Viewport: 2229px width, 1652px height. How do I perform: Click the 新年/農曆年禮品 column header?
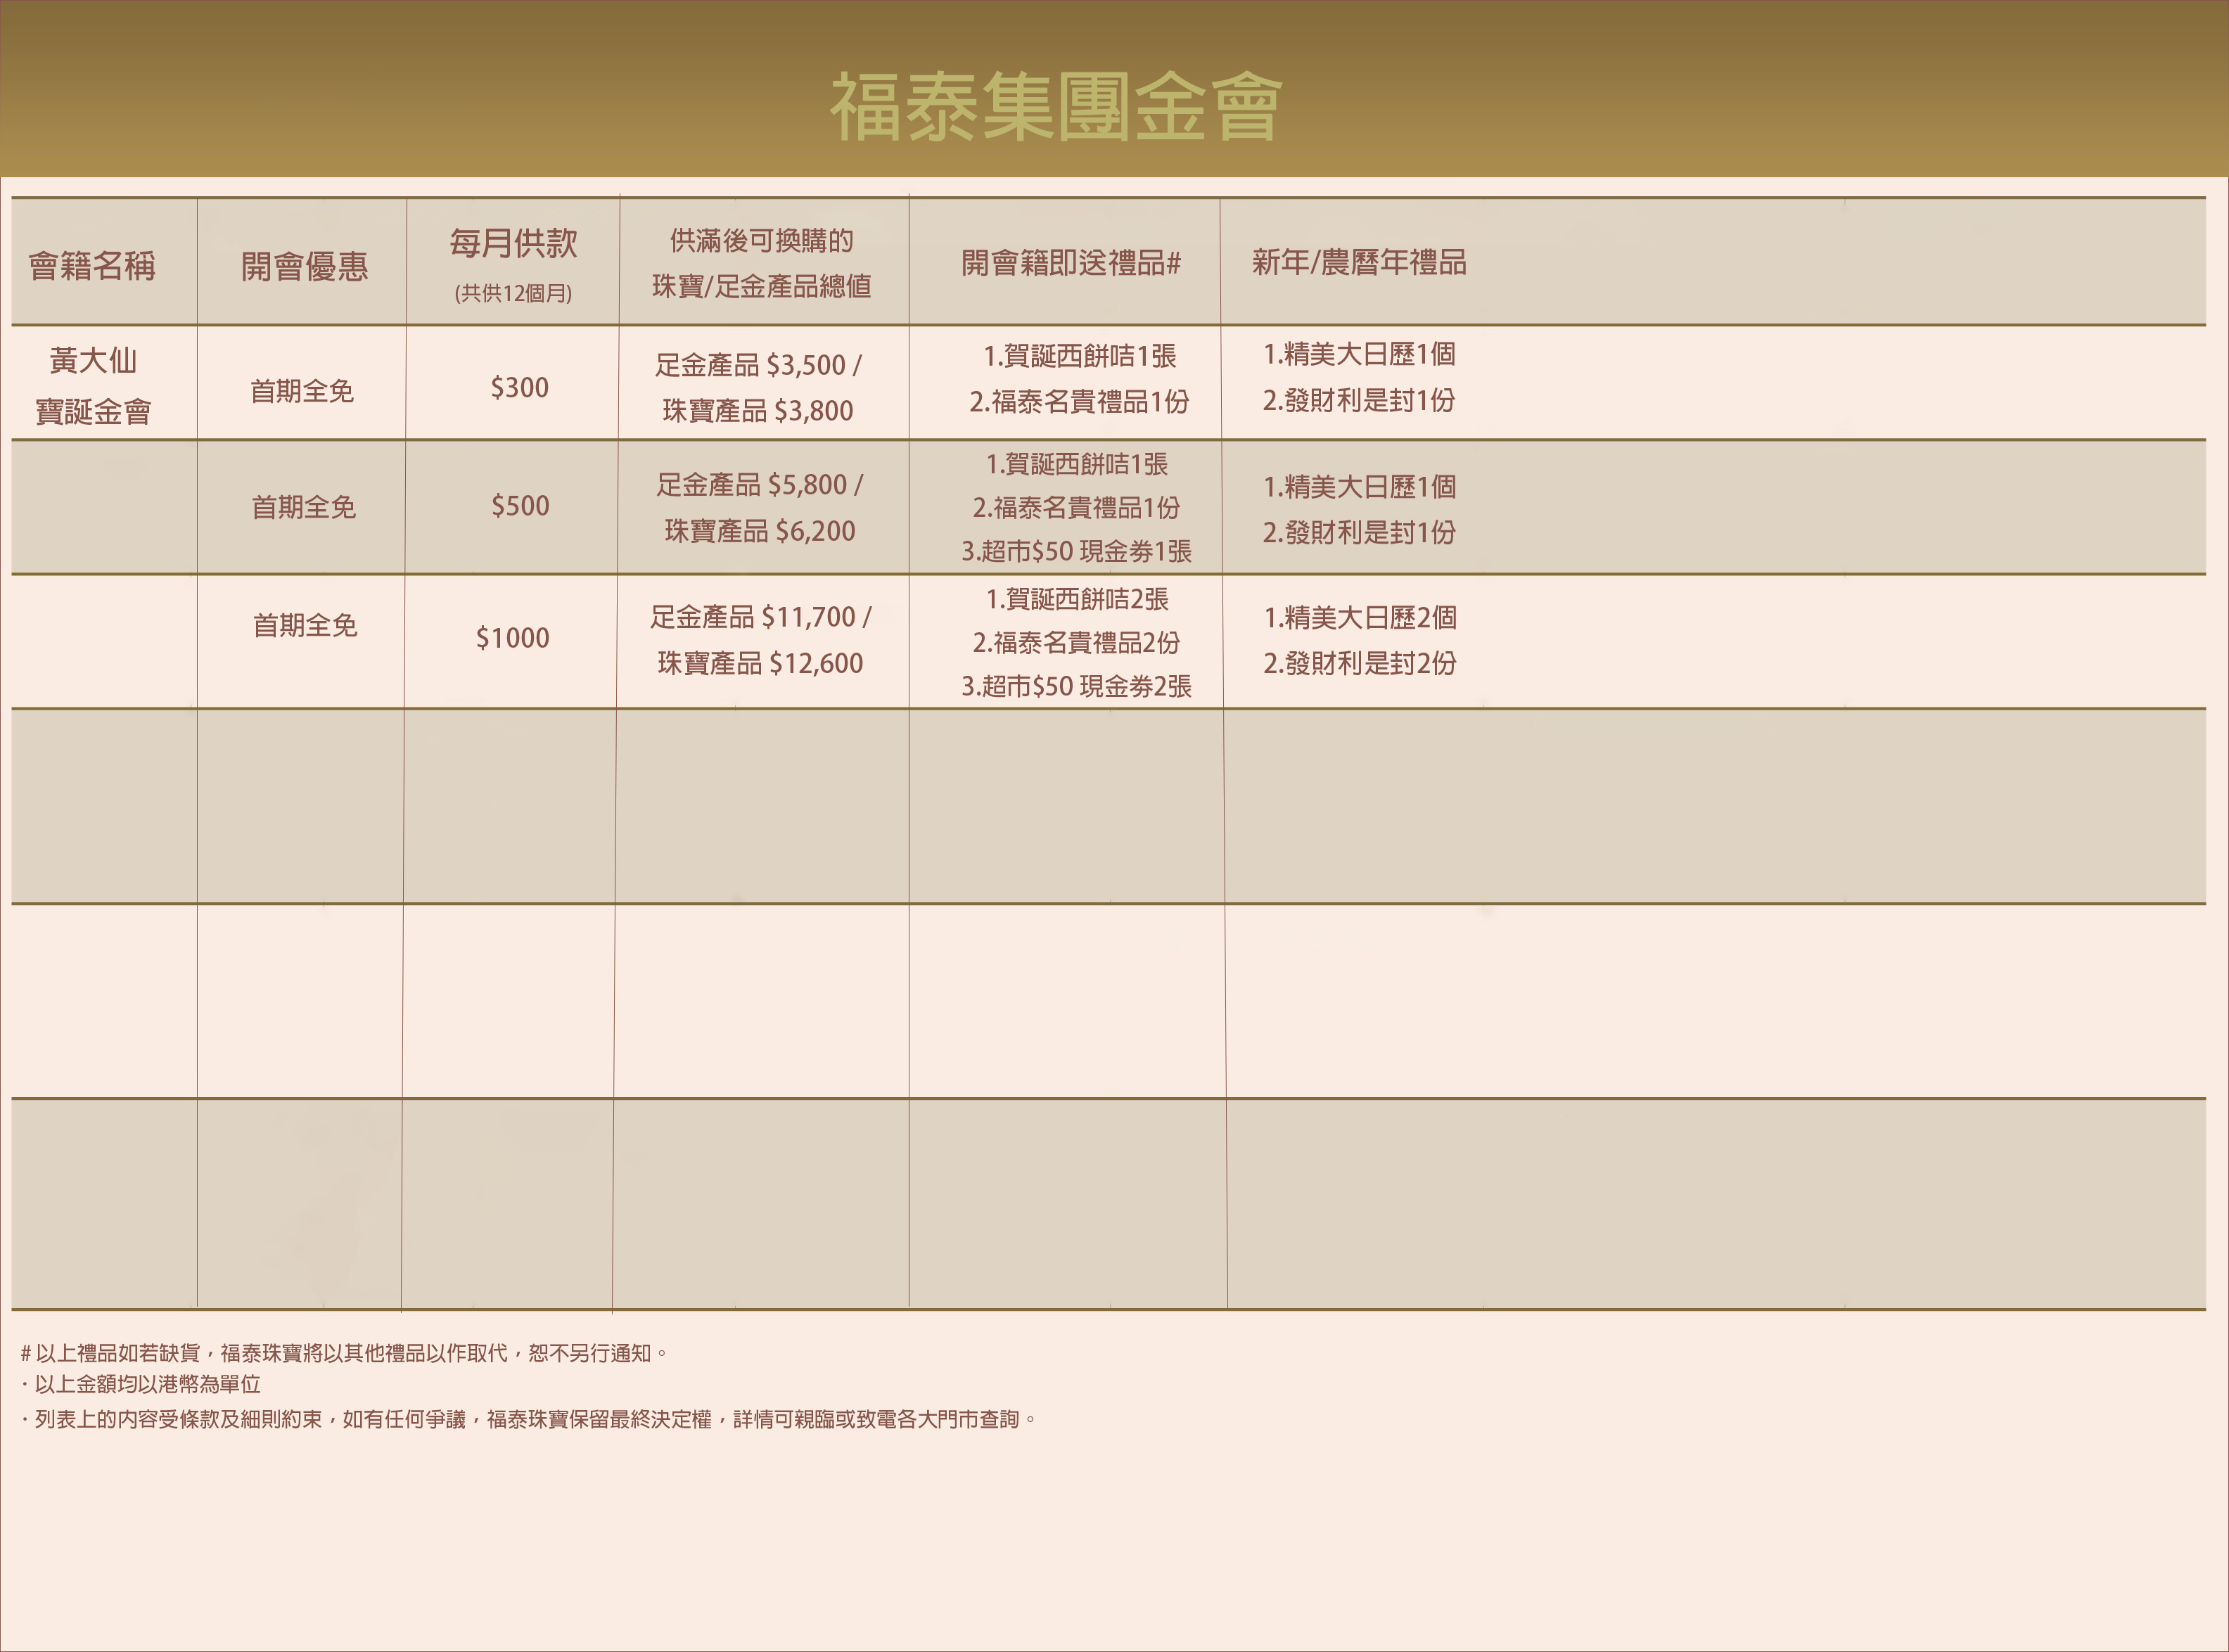(1359, 262)
